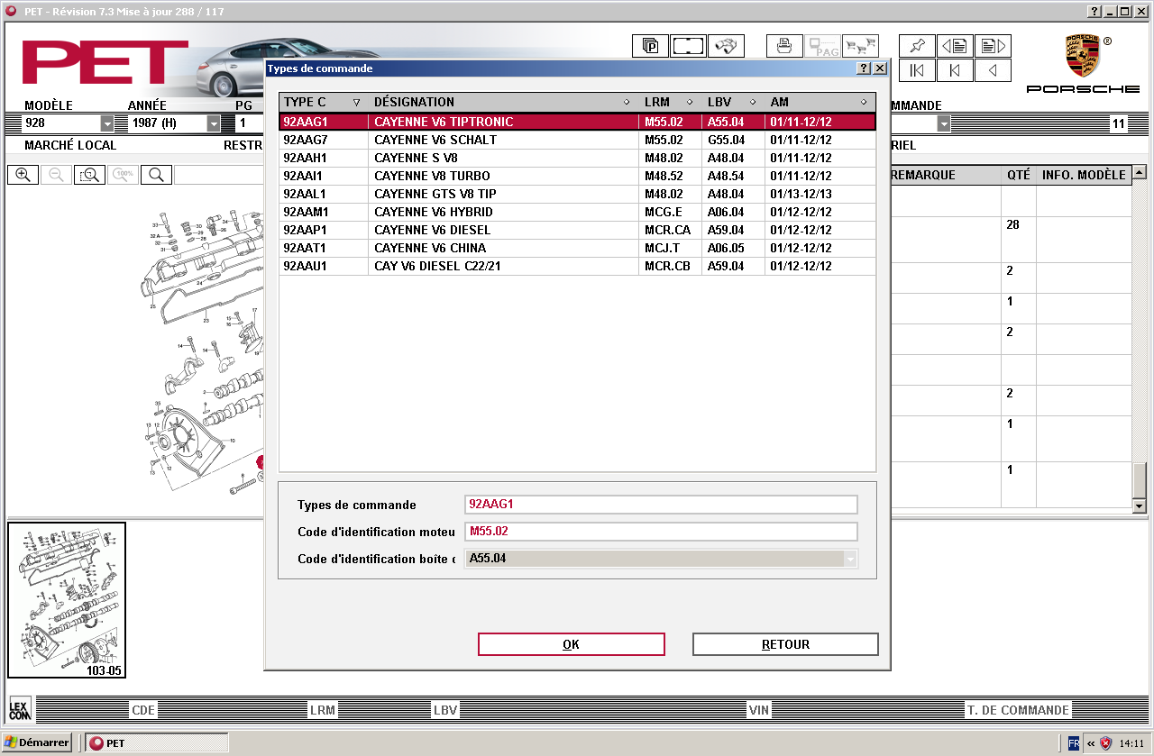This screenshot has height=756, width=1154.
Task: Sort by LBV column header
Action: [733, 102]
